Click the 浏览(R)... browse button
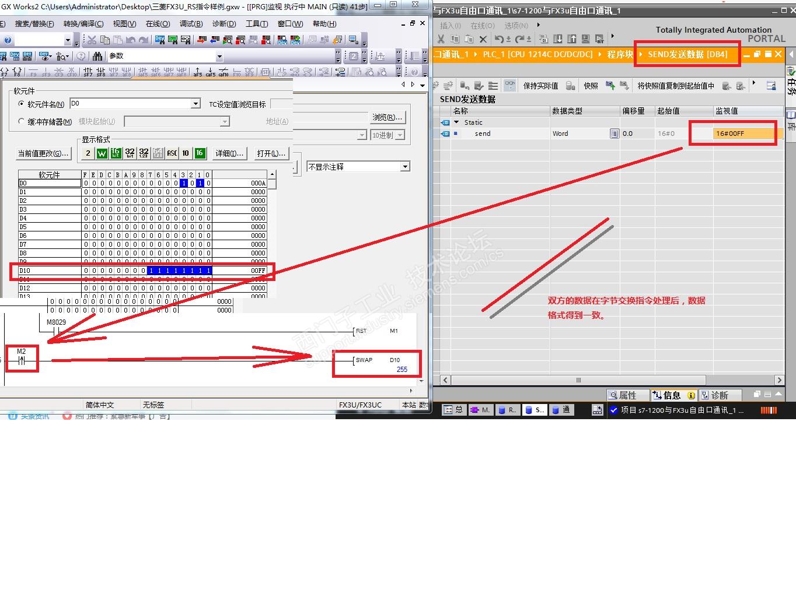This screenshot has width=796, height=597. point(387,117)
